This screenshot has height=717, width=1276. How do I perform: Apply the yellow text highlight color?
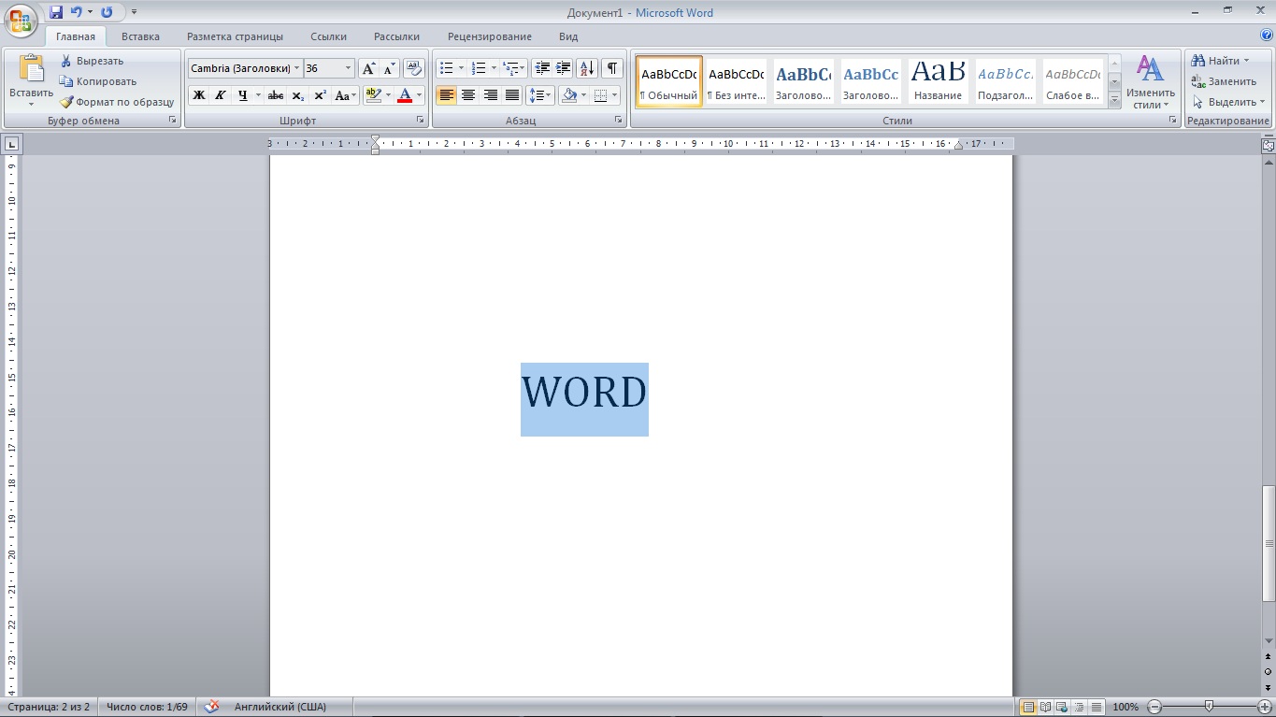pyautogui.click(x=373, y=95)
